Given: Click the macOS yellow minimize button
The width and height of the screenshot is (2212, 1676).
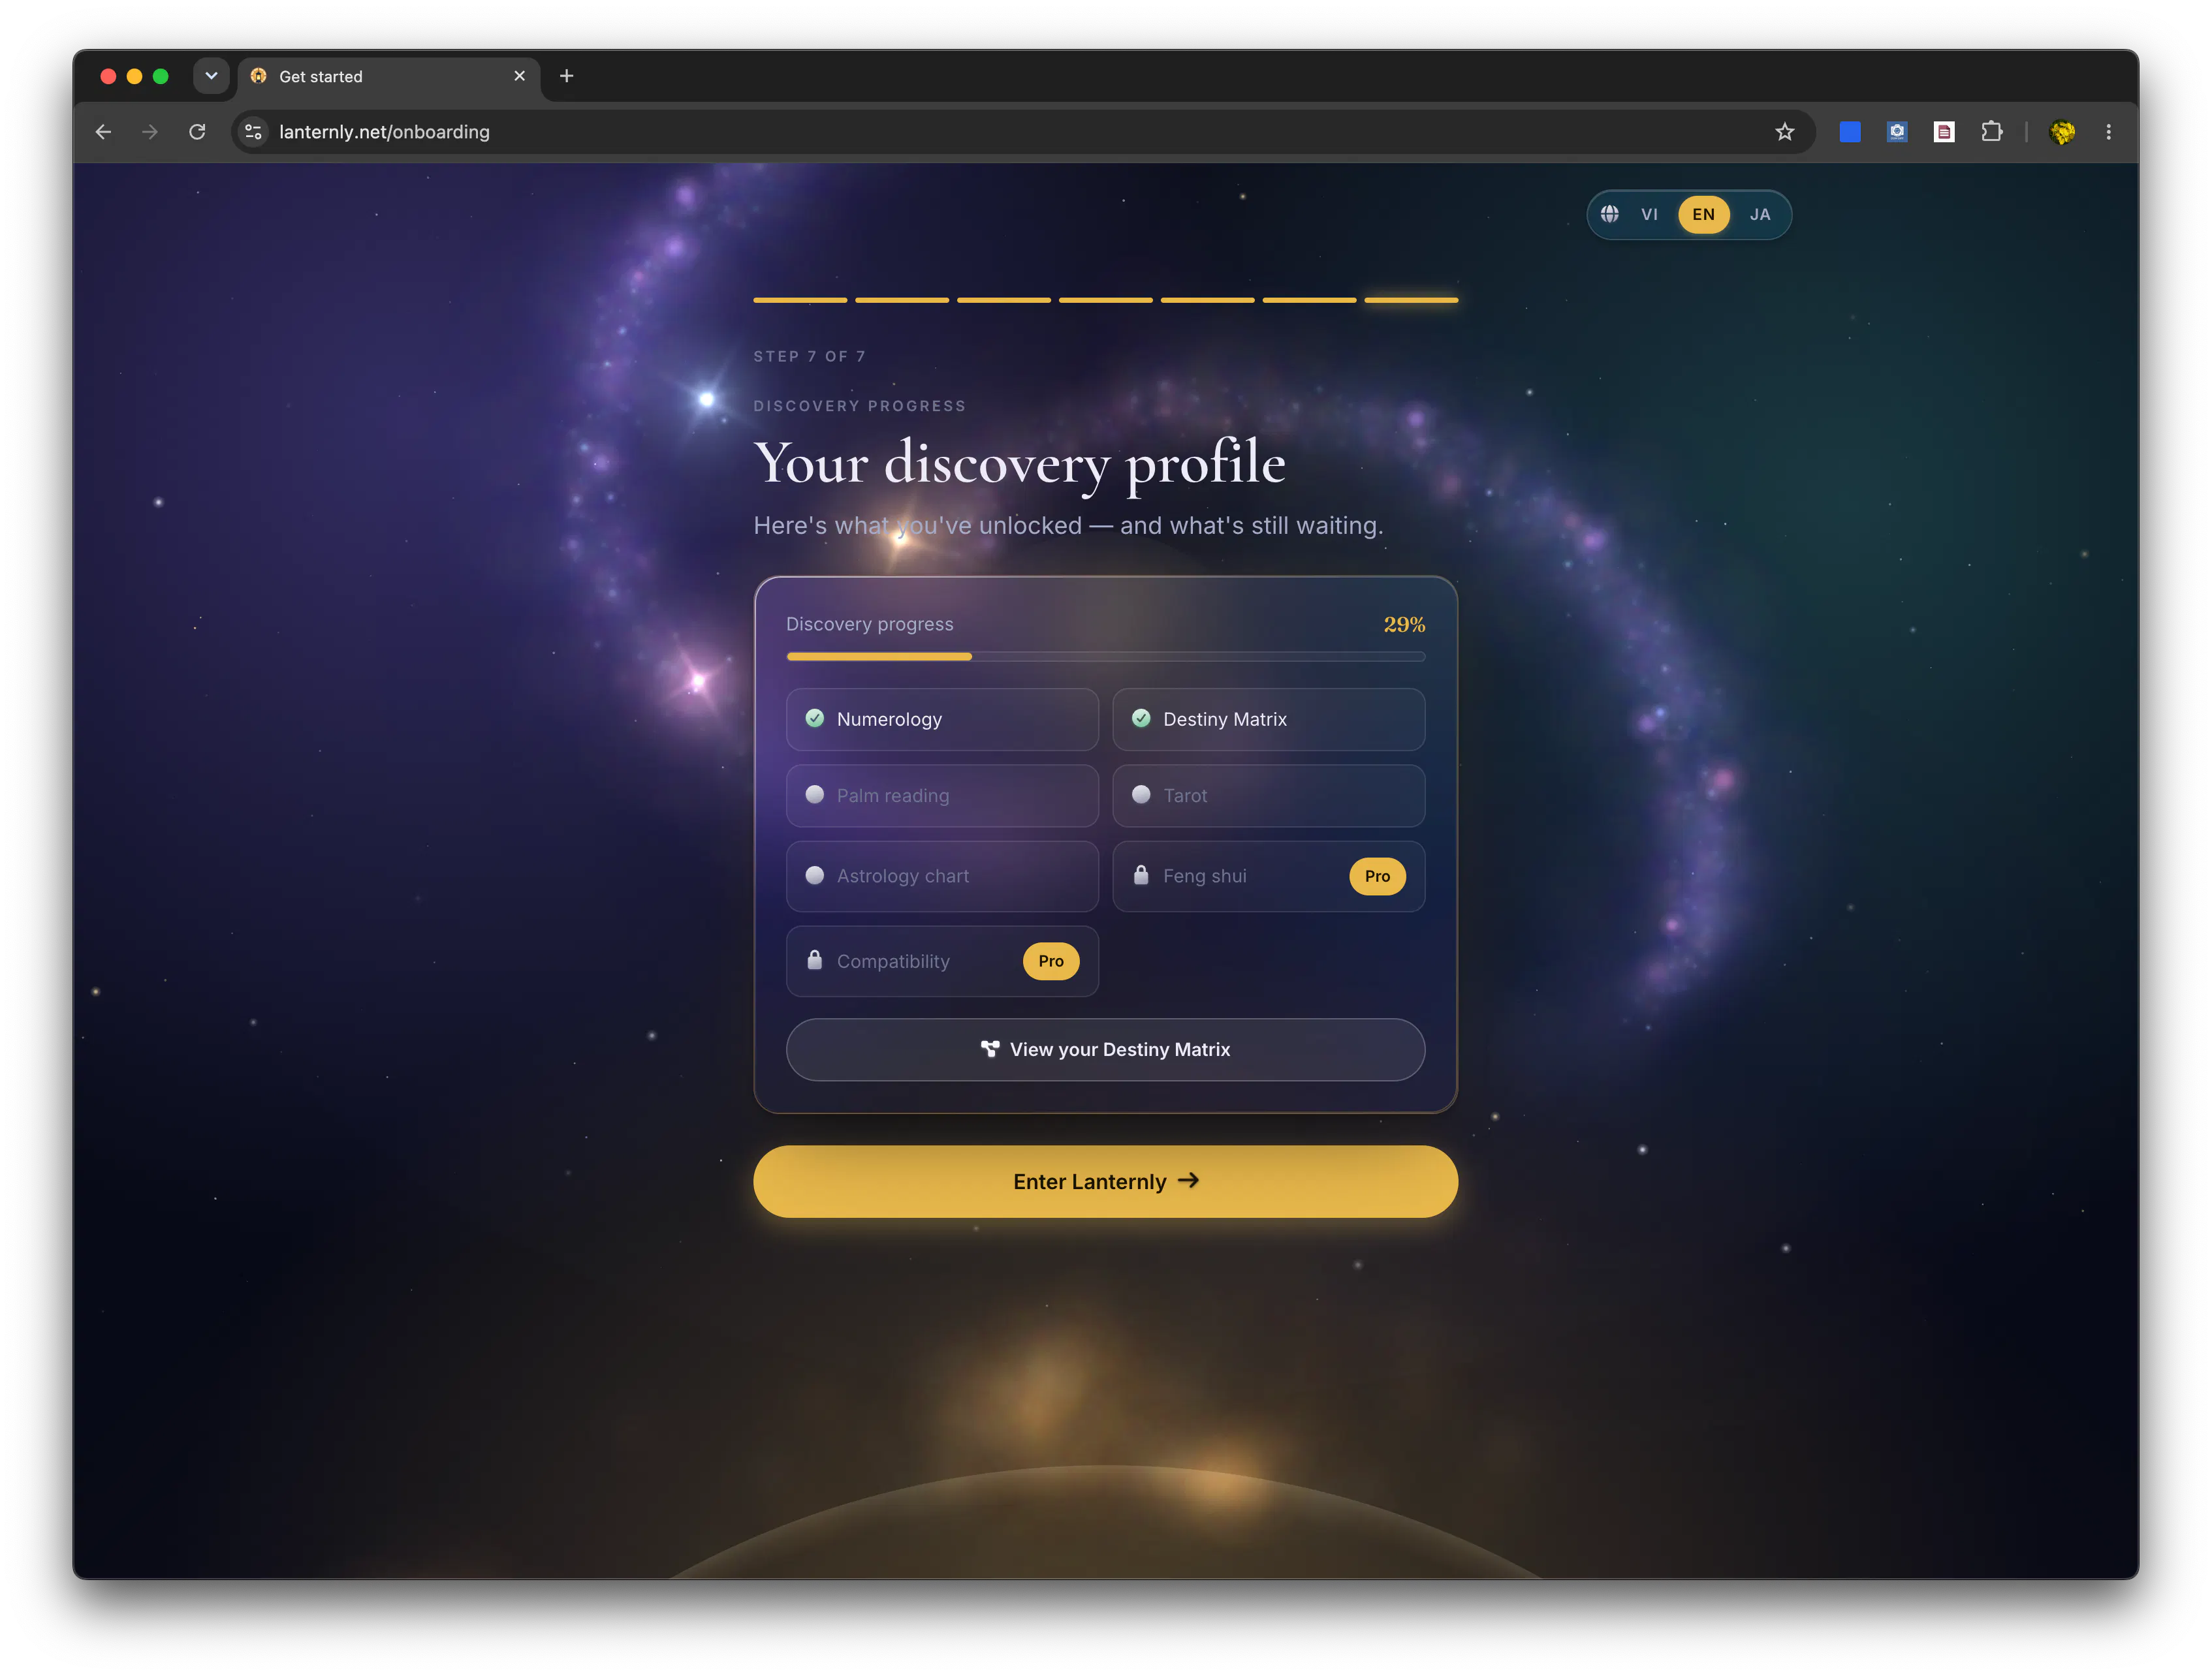Looking at the screenshot, I should [134, 76].
